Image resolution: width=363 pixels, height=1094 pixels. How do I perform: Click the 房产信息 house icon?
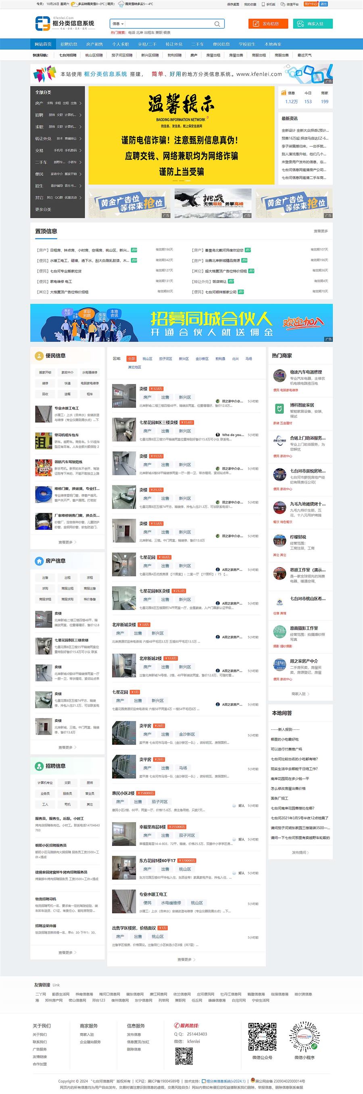point(39,561)
